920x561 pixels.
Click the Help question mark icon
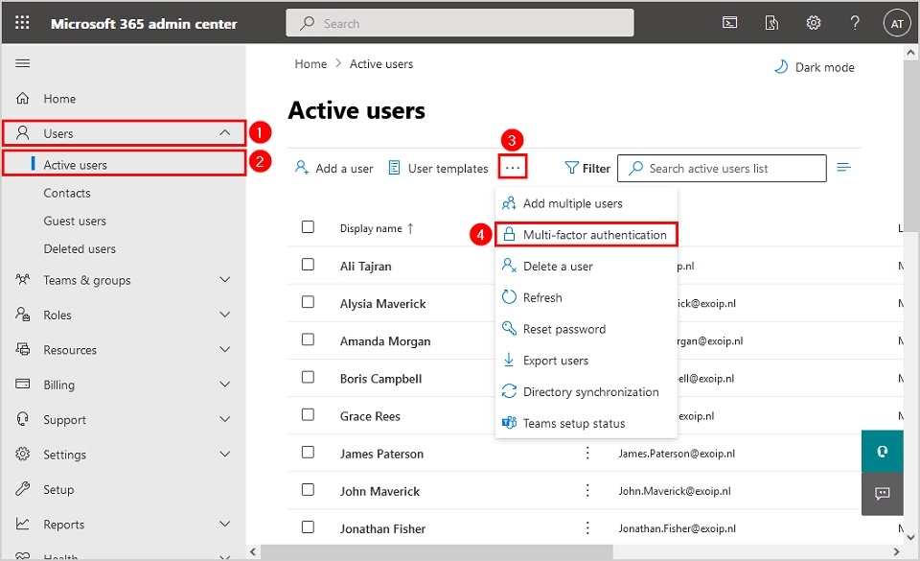[855, 22]
